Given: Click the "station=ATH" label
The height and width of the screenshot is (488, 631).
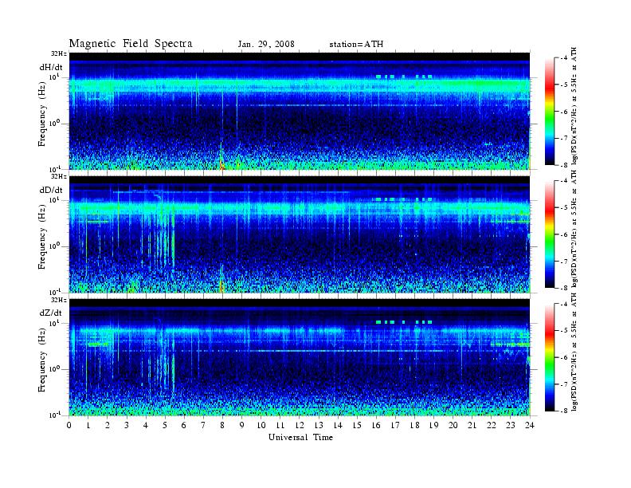Looking at the screenshot, I should pyautogui.click(x=356, y=45).
